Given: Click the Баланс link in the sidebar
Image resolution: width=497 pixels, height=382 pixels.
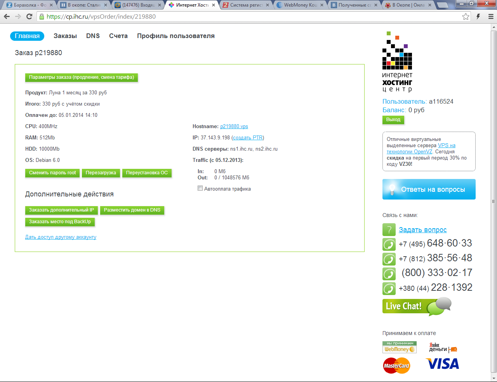Looking at the screenshot, I should point(394,110).
